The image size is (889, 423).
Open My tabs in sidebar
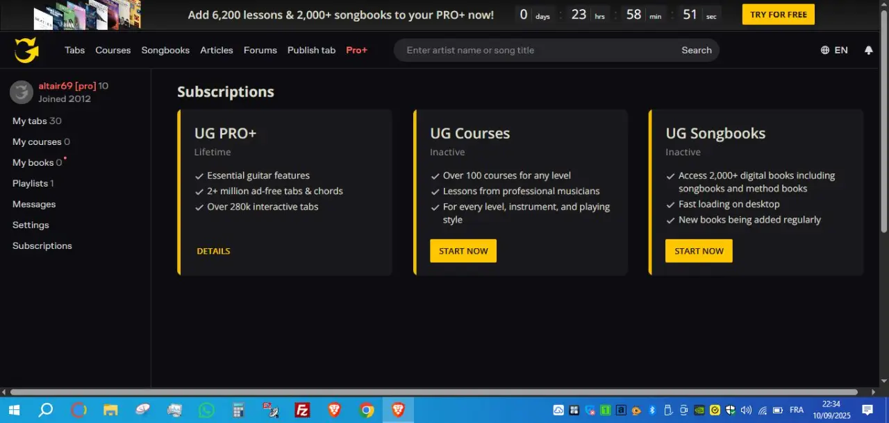point(37,121)
